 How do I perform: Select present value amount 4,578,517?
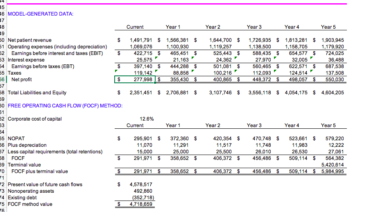pyautogui.click(x=141, y=185)
